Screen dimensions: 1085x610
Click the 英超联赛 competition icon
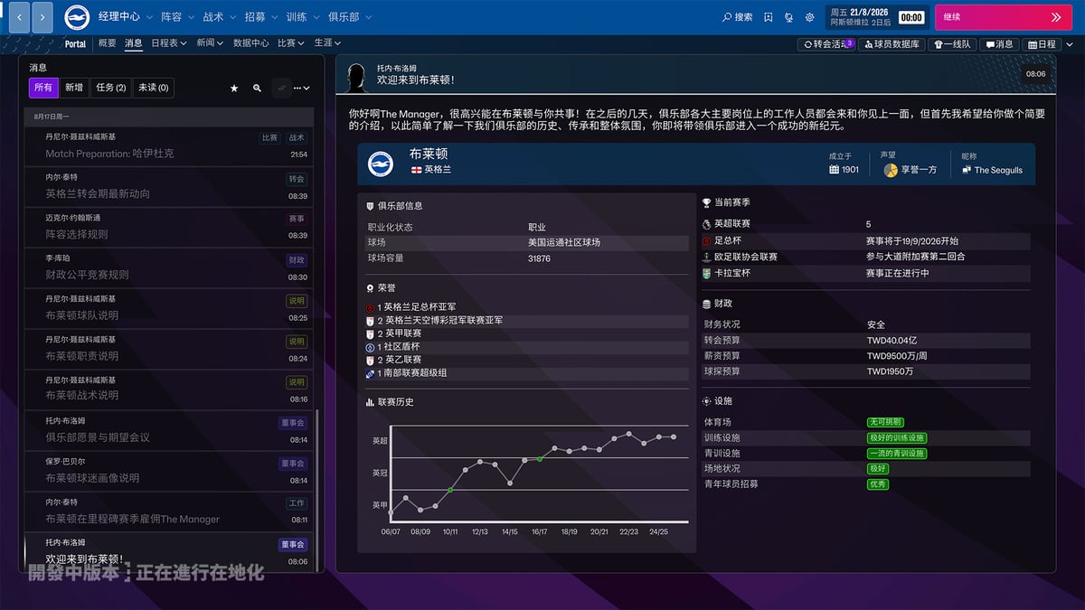pyautogui.click(x=707, y=224)
